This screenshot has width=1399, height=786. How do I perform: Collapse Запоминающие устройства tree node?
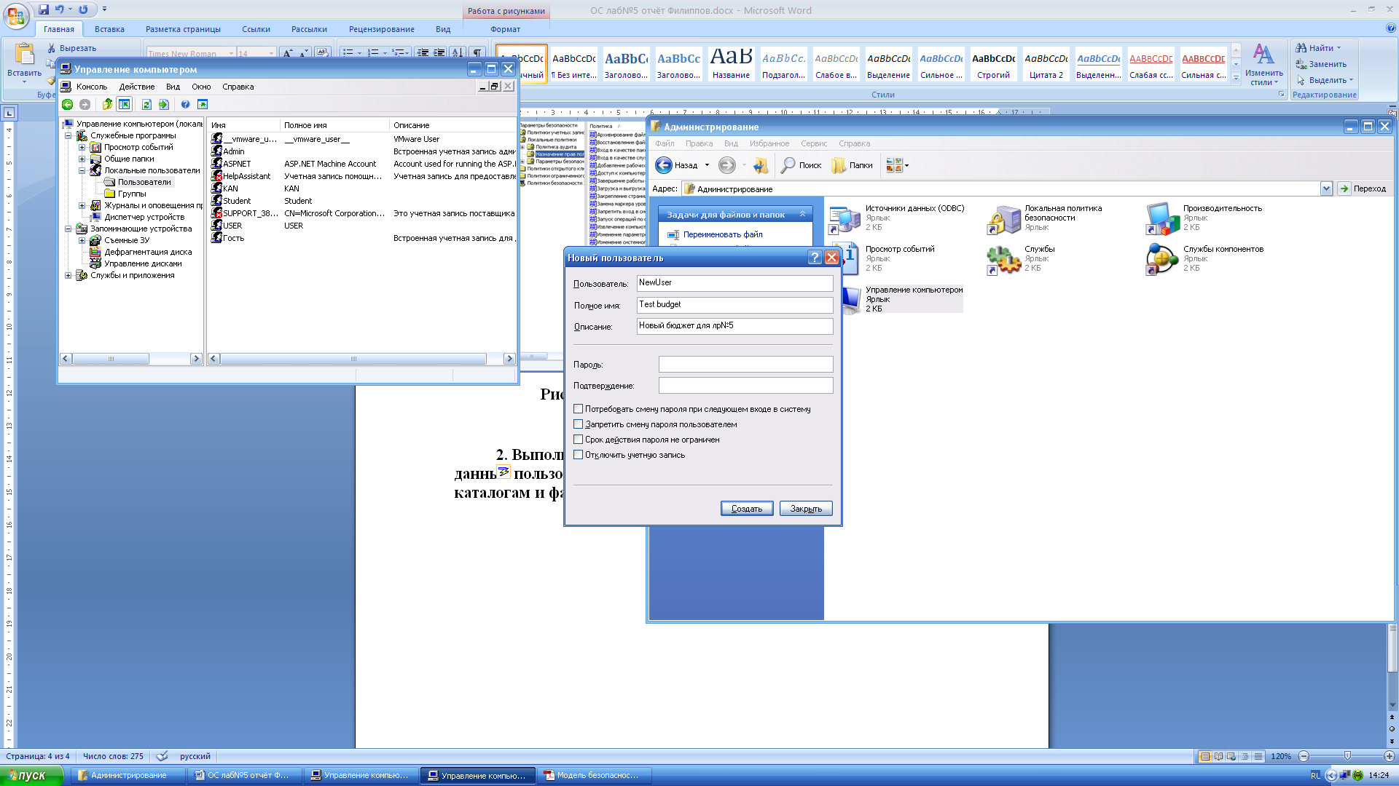click(68, 229)
